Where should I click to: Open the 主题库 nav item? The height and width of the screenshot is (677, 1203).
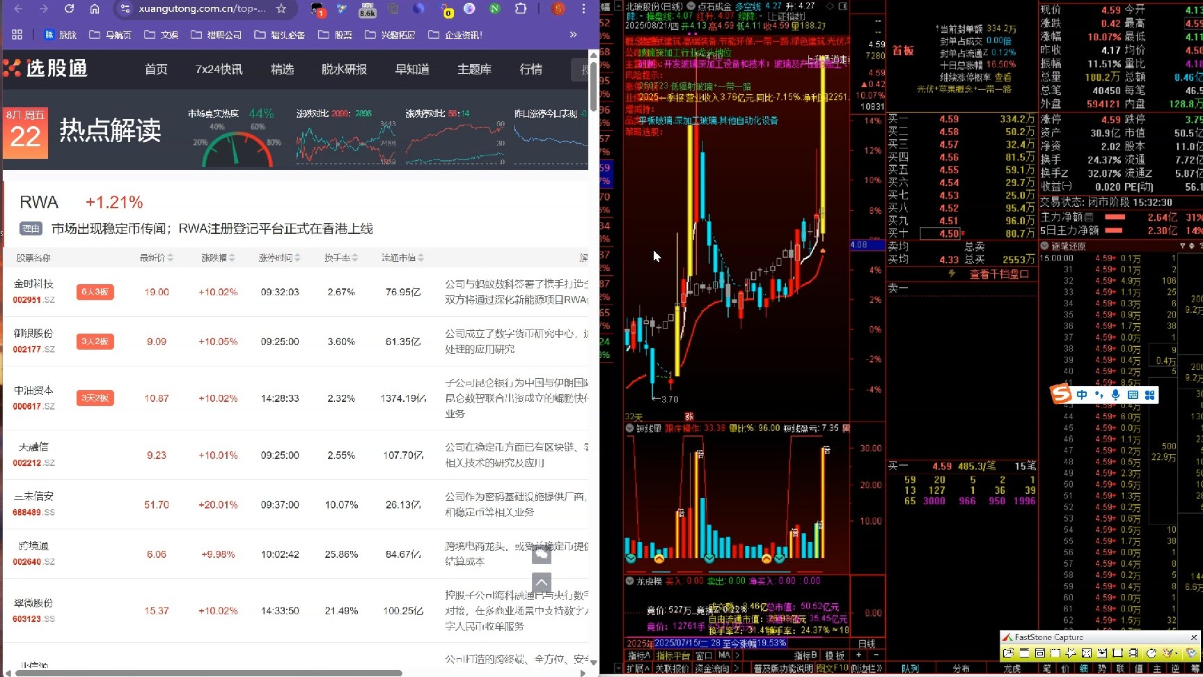point(474,69)
